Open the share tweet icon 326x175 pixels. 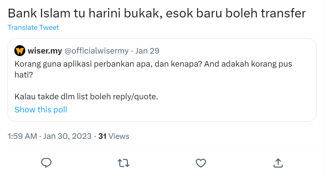pos(278,163)
